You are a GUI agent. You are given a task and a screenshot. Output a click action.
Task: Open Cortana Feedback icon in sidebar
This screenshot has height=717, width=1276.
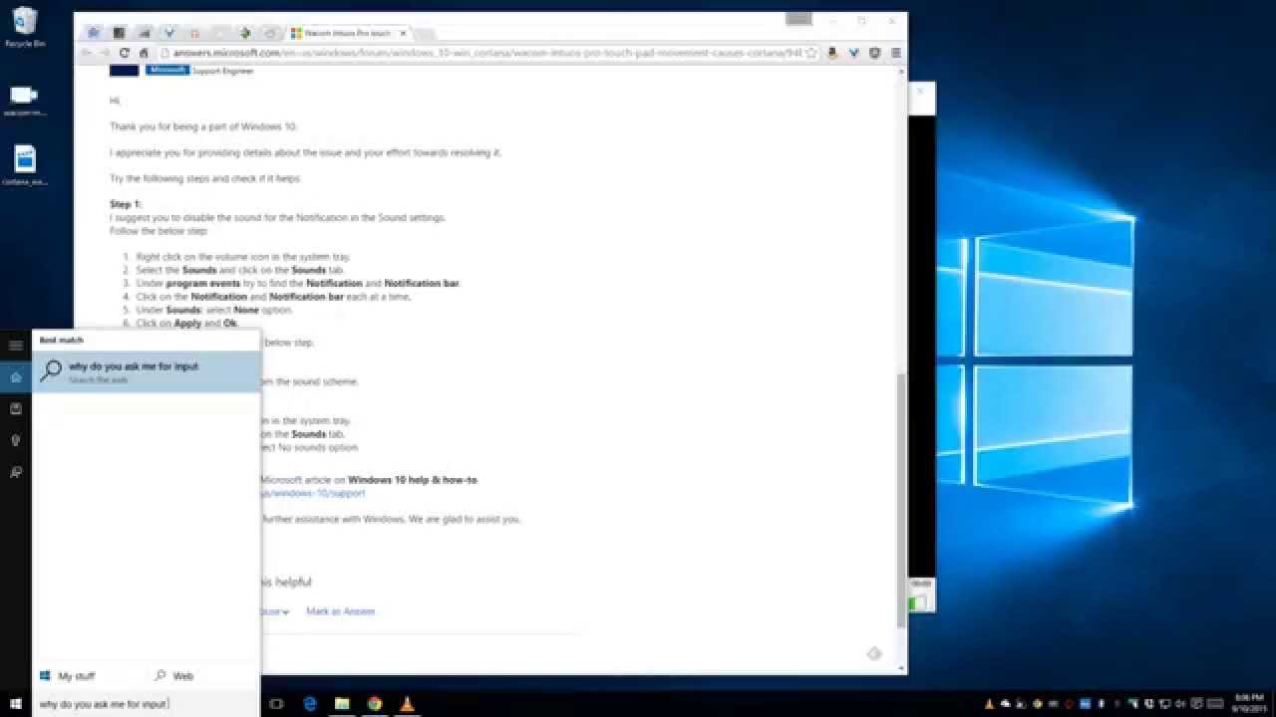click(x=16, y=472)
